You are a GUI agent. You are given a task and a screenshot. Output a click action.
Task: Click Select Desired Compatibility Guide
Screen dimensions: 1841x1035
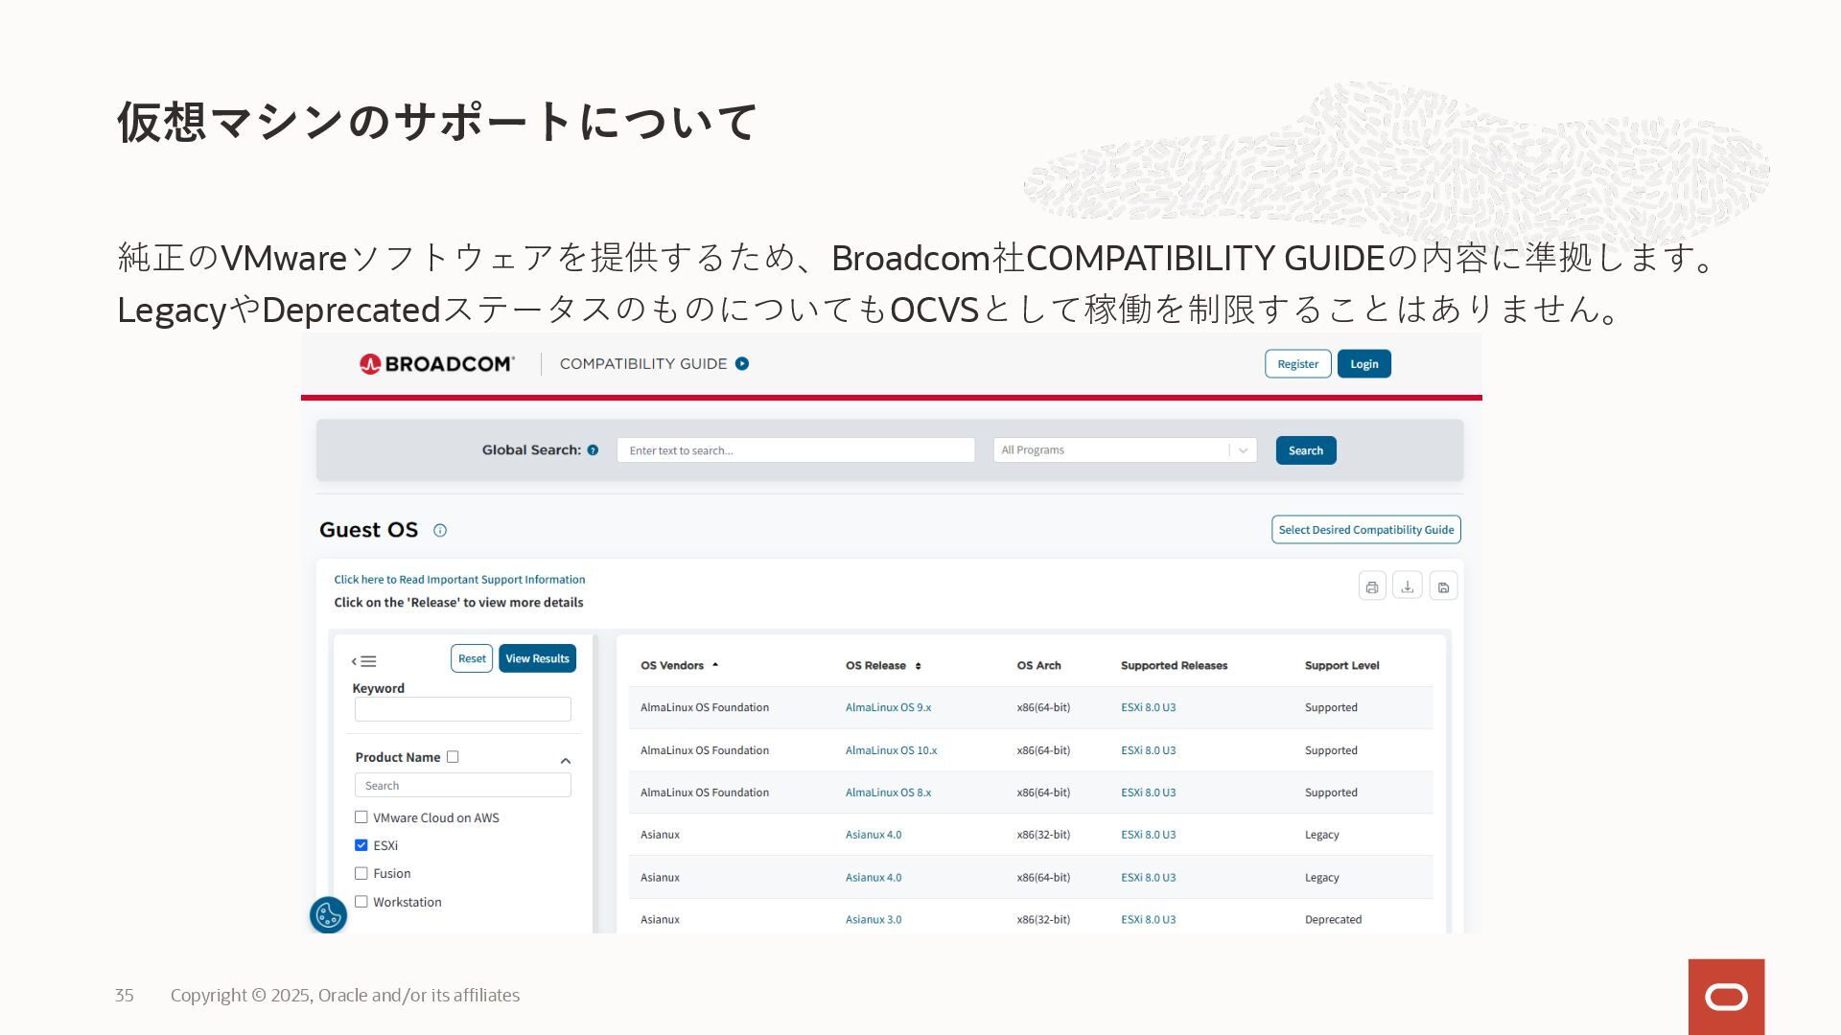click(x=1366, y=530)
